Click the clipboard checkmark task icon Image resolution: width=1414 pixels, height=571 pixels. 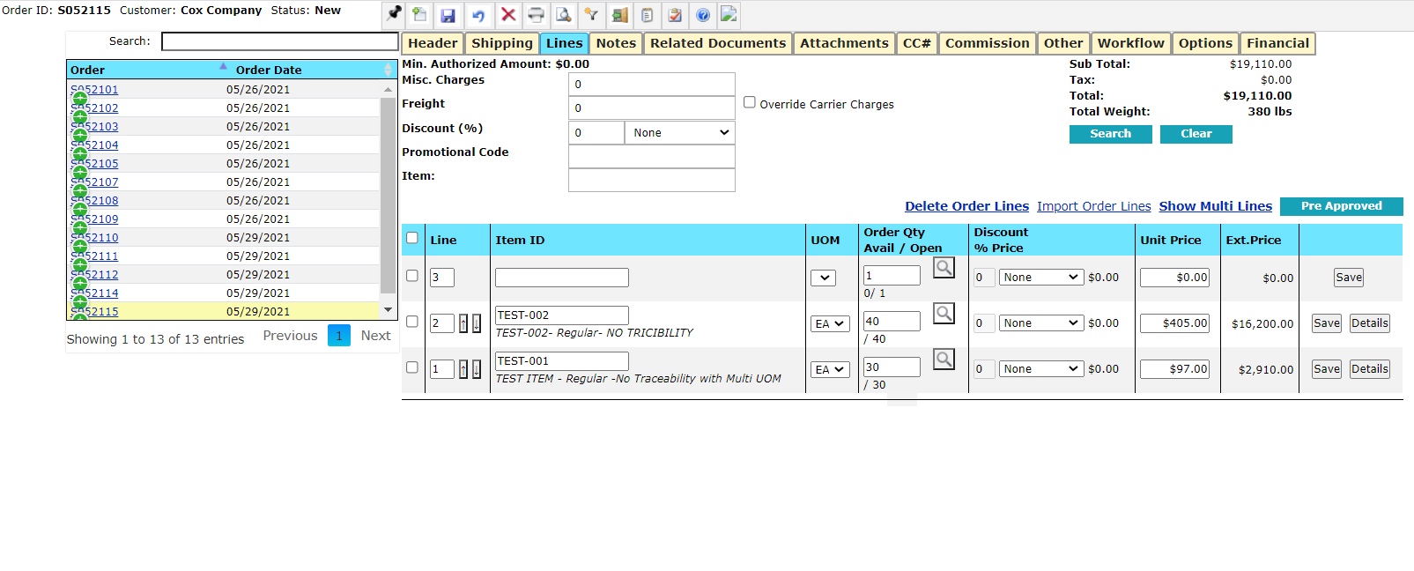click(x=675, y=15)
